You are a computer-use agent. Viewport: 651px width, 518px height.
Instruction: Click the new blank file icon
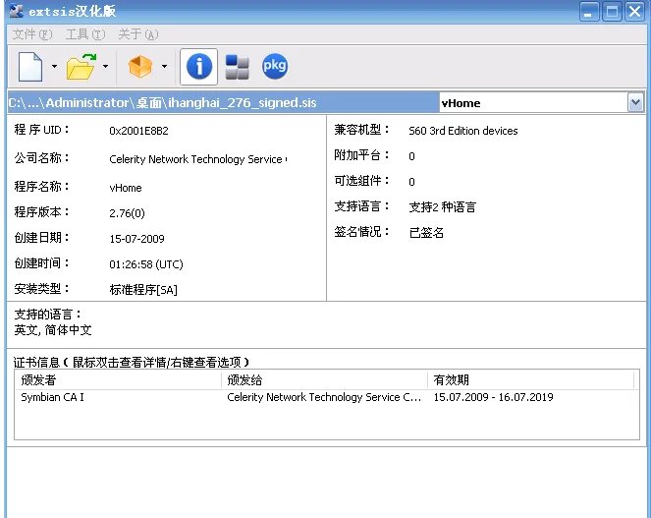click(x=30, y=67)
